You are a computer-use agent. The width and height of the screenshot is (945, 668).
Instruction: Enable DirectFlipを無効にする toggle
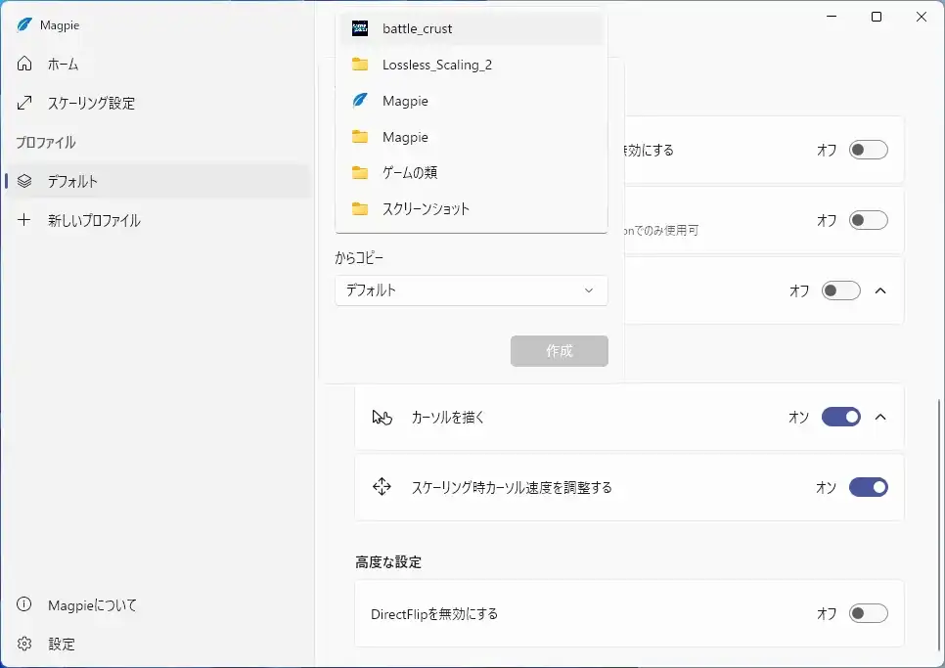point(868,614)
